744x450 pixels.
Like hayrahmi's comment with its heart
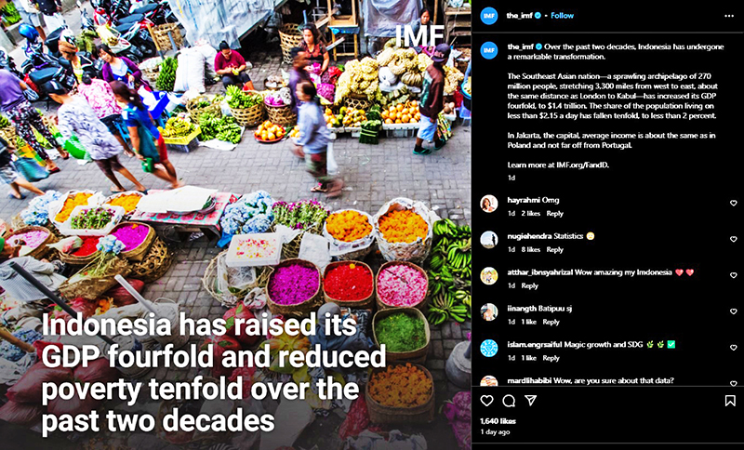click(x=733, y=203)
